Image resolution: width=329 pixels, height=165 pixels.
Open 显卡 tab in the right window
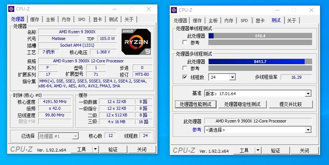[260, 21]
